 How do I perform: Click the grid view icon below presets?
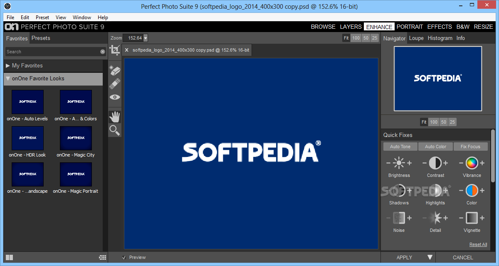[102, 258]
